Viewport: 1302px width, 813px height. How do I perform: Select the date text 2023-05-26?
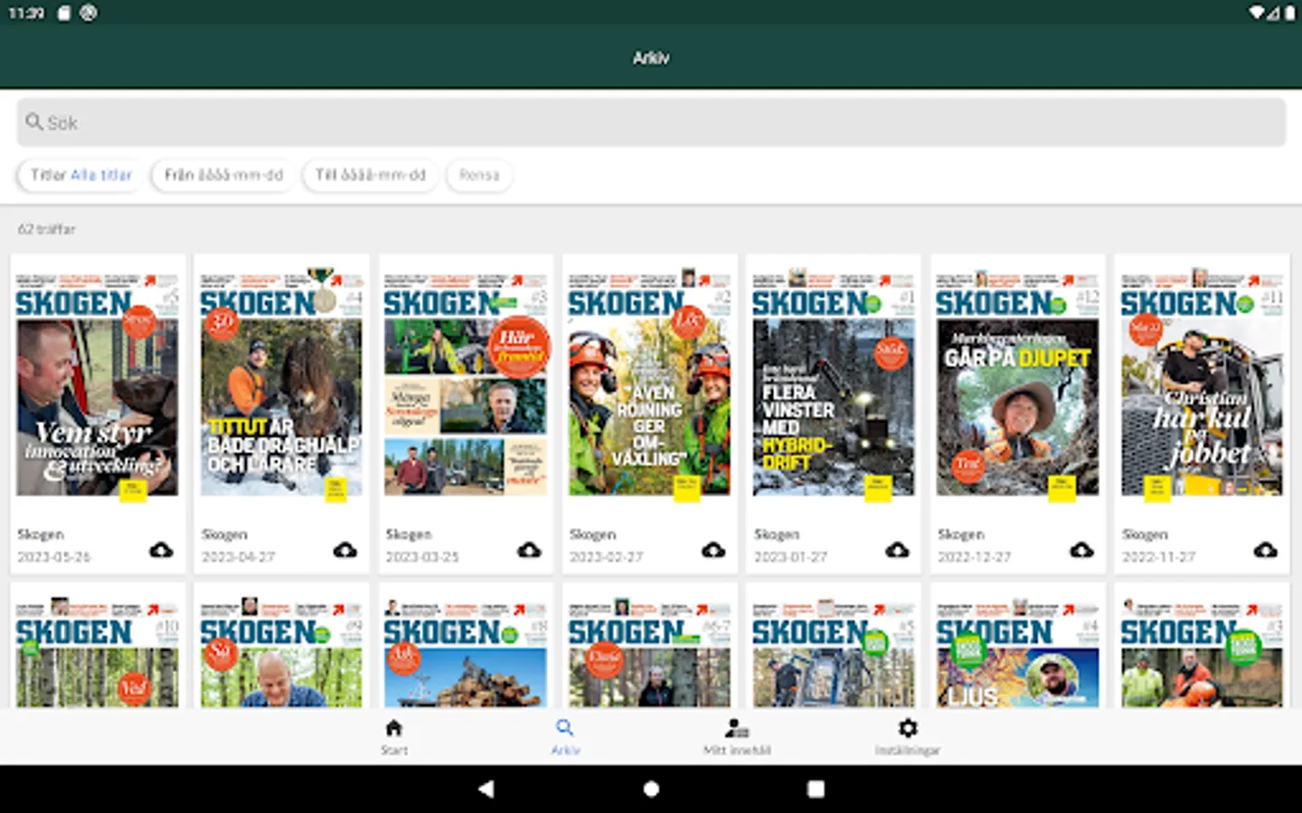pos(54,557)
